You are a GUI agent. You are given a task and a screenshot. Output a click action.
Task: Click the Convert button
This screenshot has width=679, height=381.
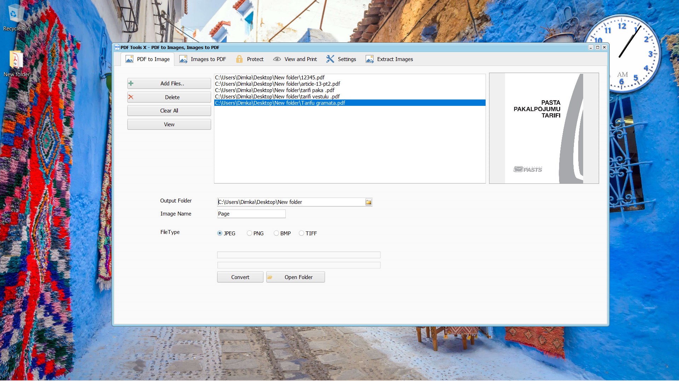point(240,277)
